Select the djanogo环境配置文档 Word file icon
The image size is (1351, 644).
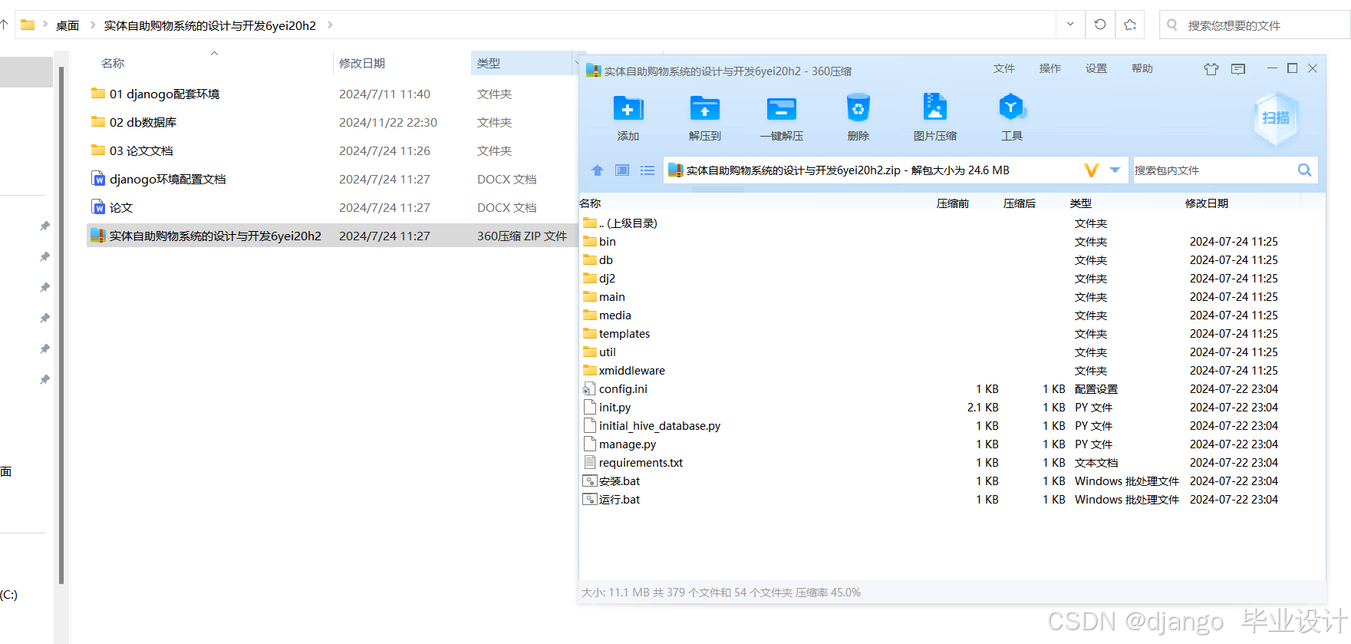click(98, 179)
